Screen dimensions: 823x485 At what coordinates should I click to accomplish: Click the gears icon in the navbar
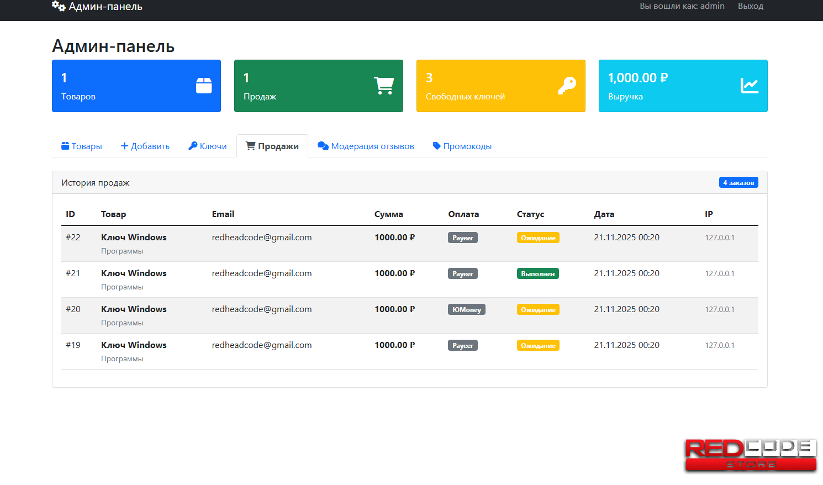tap(59, 6)
